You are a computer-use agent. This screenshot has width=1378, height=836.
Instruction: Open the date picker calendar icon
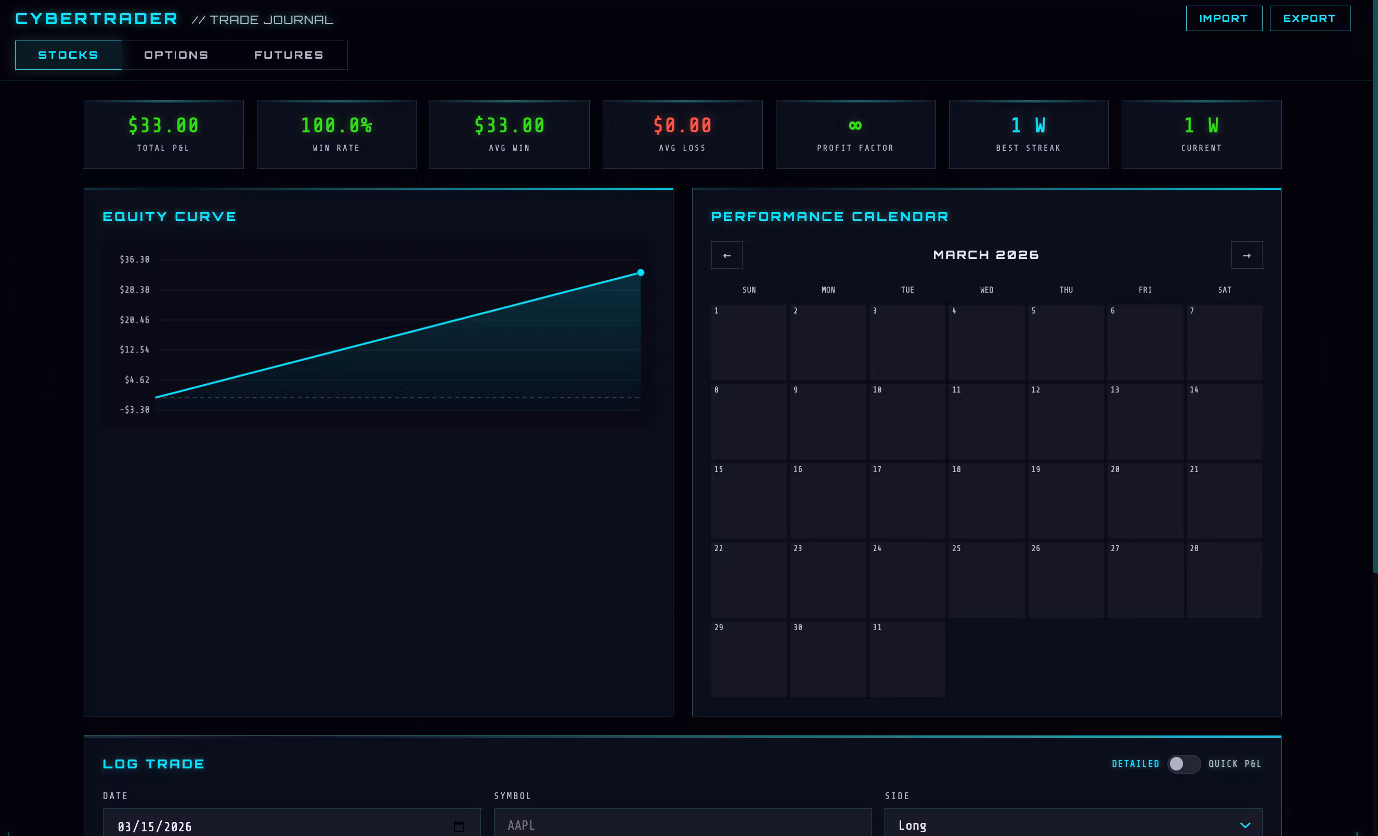pos(459,826)
